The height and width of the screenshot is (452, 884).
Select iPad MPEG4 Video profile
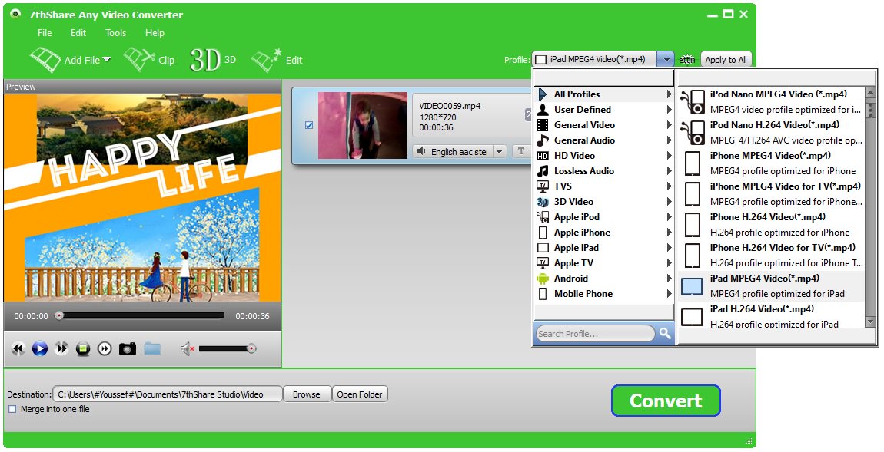tap(771, 286)
